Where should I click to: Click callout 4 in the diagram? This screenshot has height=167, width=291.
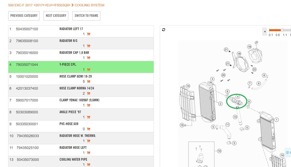238,96
